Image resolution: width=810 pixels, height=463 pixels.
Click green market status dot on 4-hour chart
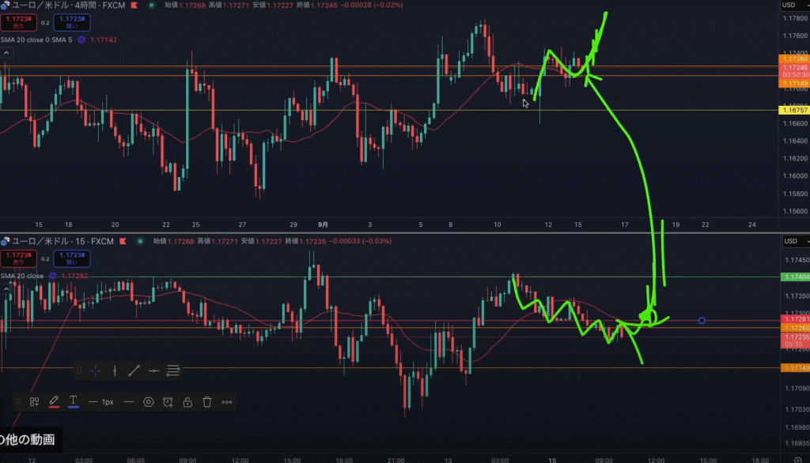[151, 6]
